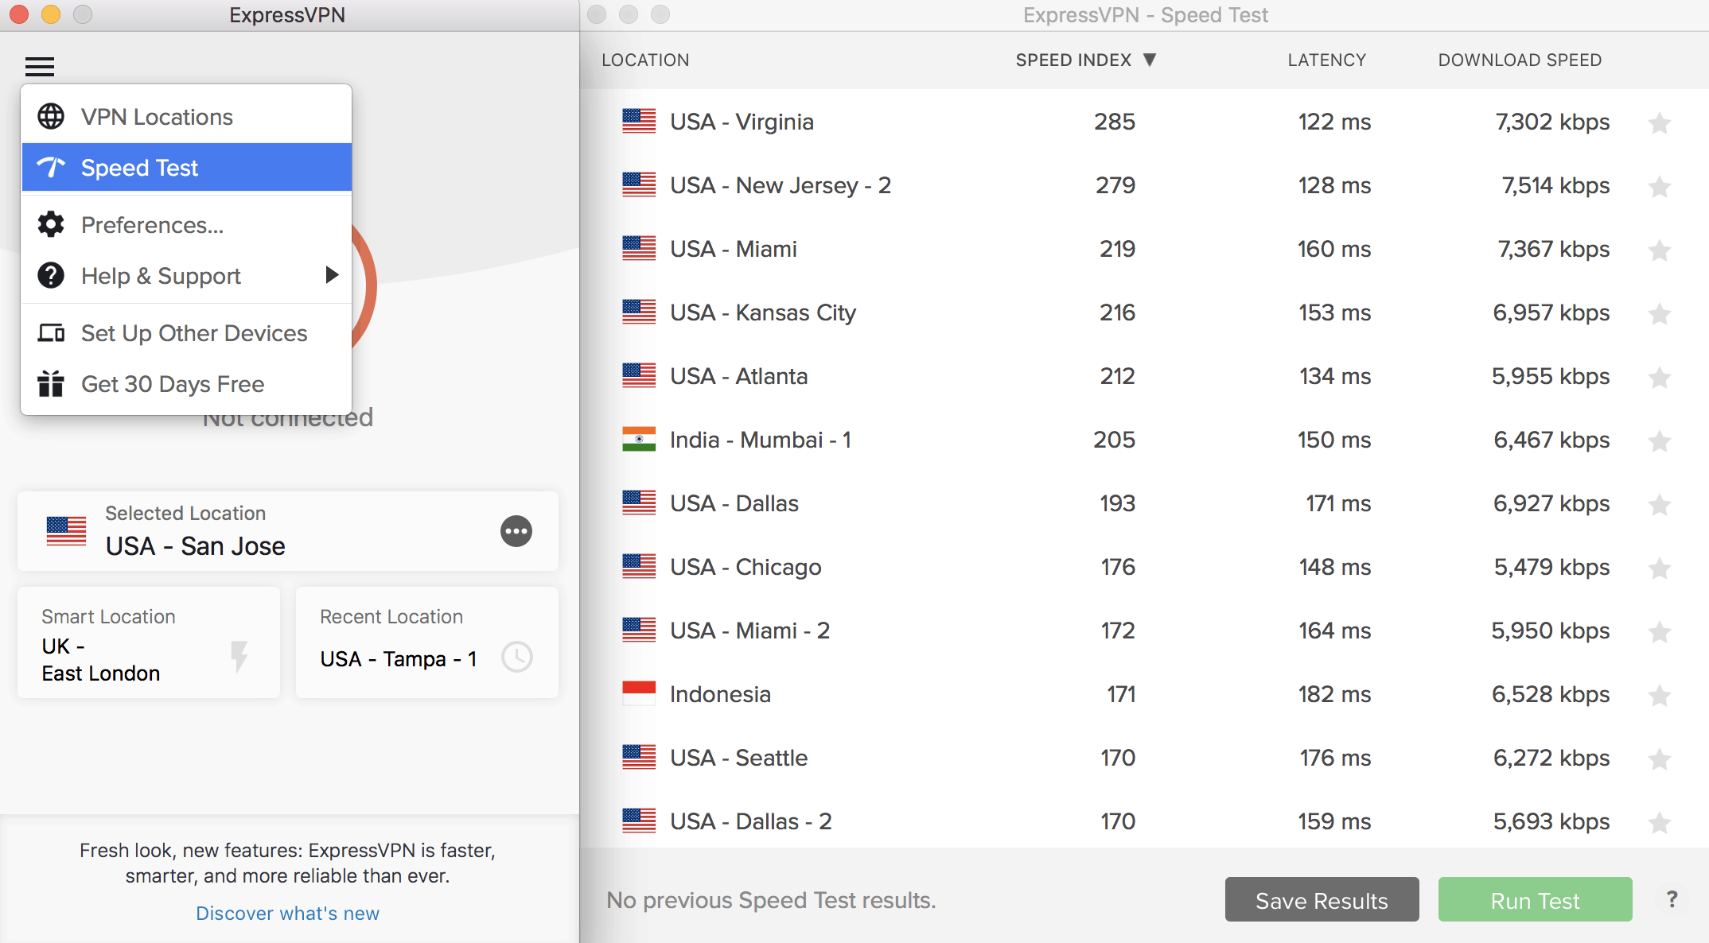Favorite USA - Virginia with the star
Screen dimensions: 1709x943
pyautogui.click(x=1660, y=122)
